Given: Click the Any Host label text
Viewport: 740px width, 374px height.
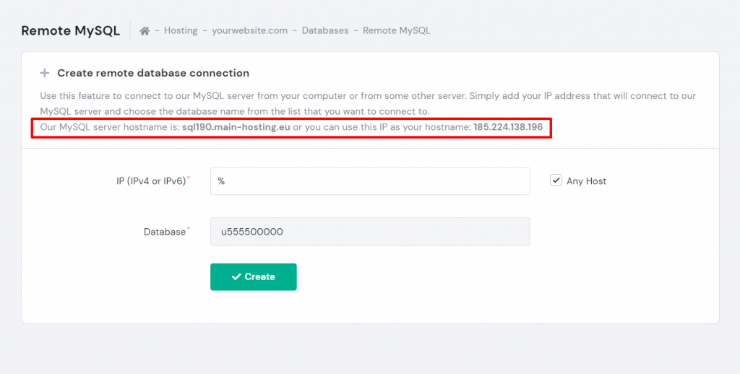Looking at the screenshot, I should 586,181.
